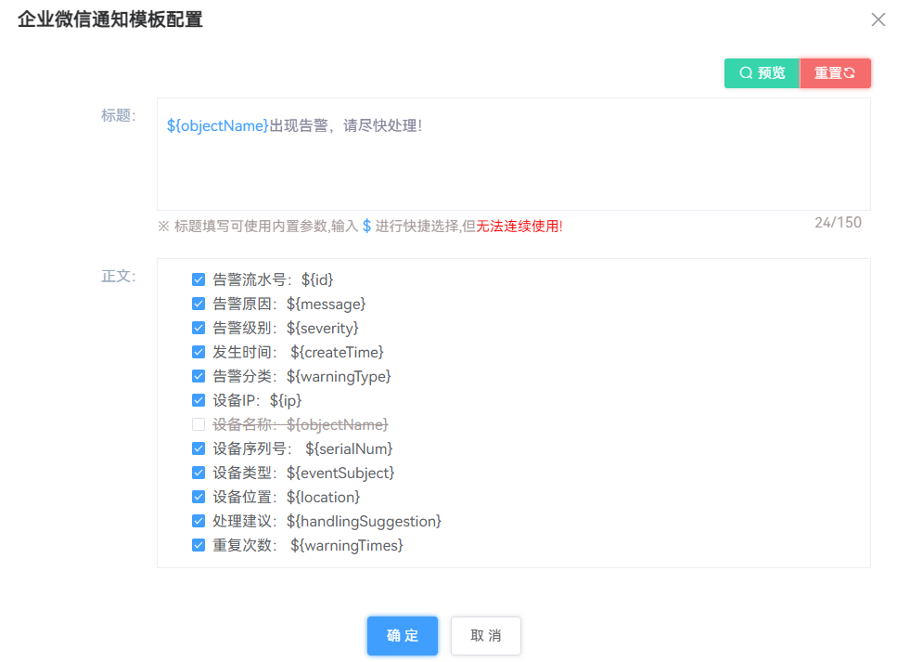This screenshot has width=897, height=662.
Task: Click the 重置 reset button
Action: [x=835, y=73]
